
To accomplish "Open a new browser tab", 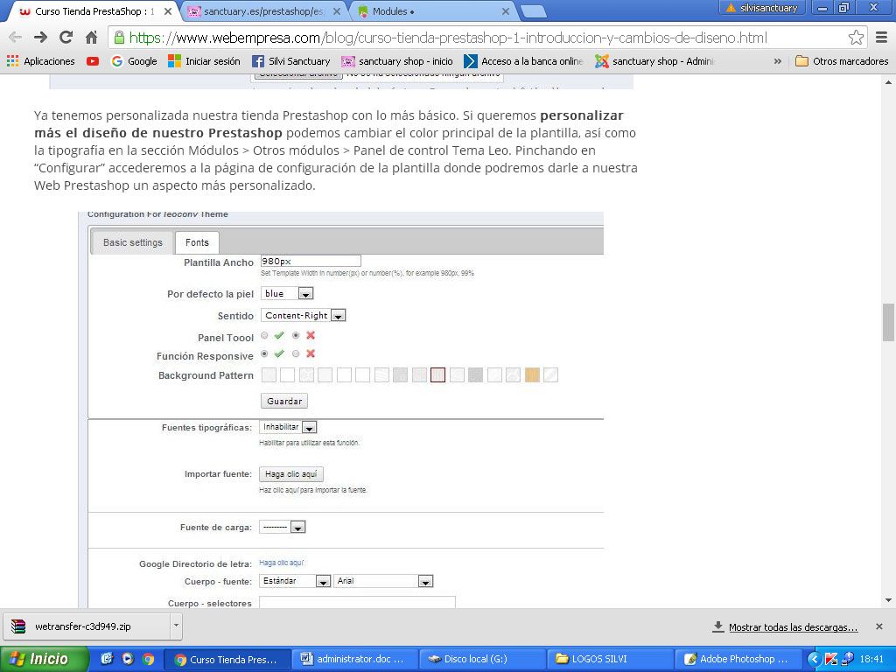I will coord(534,11).
